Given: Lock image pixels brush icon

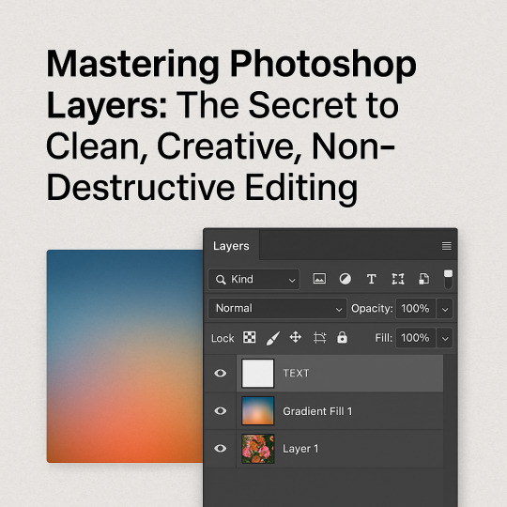Looking at the screenshot, I should pyautogui.click(x=272, y=338).
